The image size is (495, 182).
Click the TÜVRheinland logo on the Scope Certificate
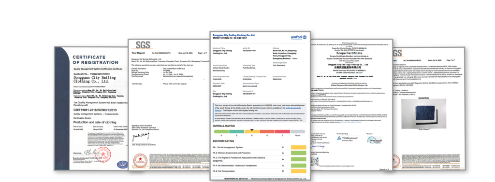coord(347,139)
